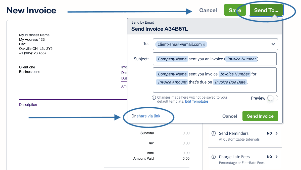Screen dimensions: 301x170
Task: Remove client-email@email.com recipient chip
Action: coord(204,45)
